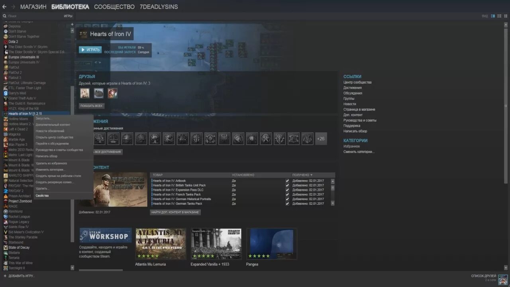This screenshot has width=510, height=287.
Task: Click the plus icon beside Add a game
Action: point(5,276)
